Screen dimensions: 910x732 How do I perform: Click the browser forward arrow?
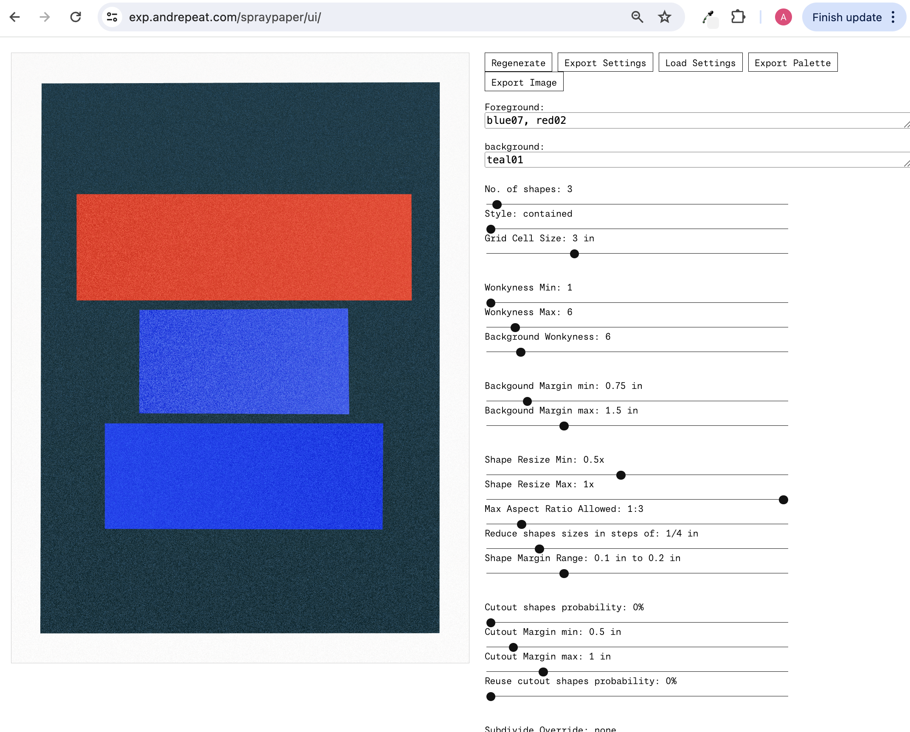45,17
